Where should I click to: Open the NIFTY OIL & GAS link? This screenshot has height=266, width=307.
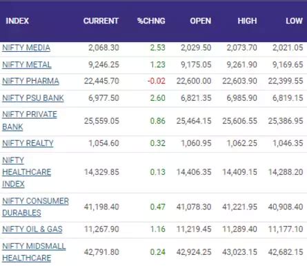[x=32, y=229]
